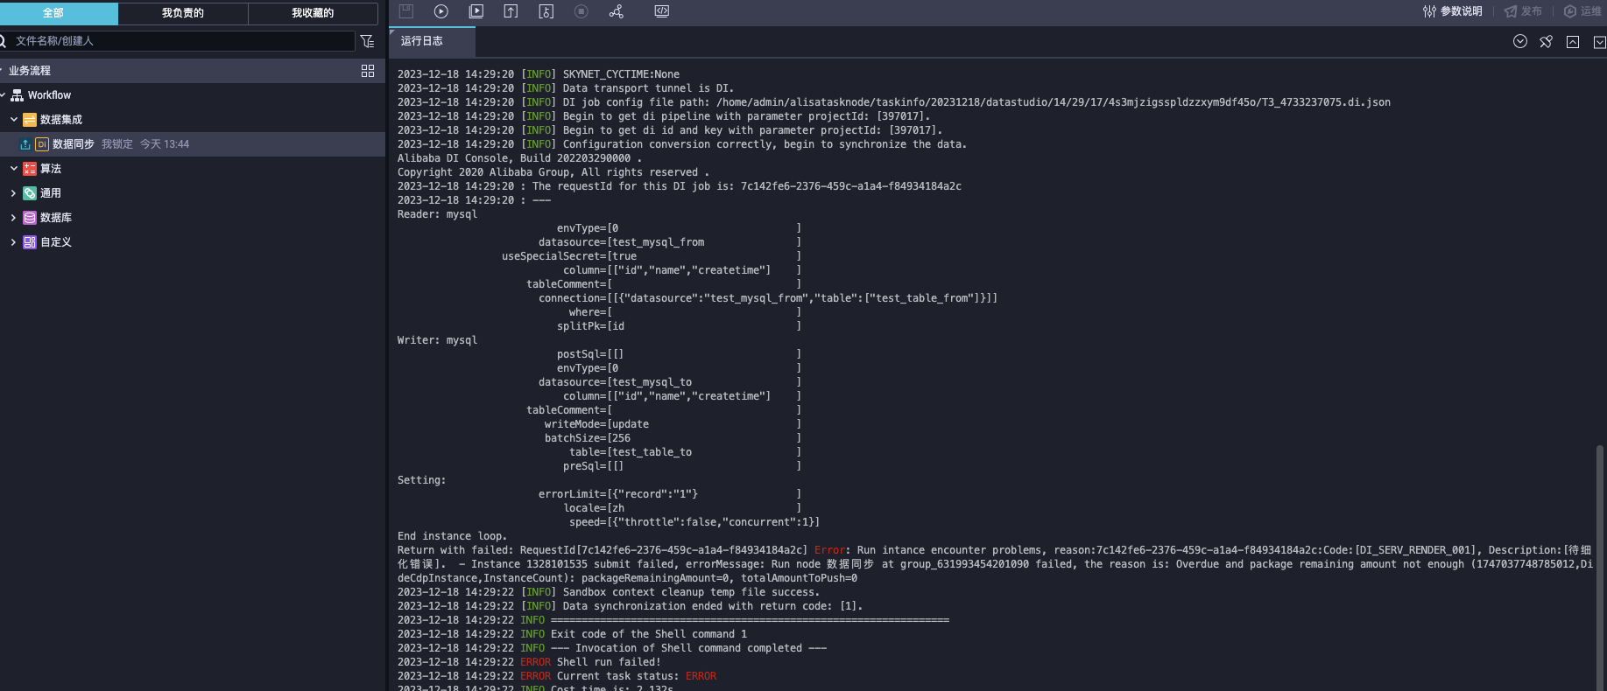Click the 今天 13:44 timestamp
Image resolution: width=1607 pixels, height=691 pixels.
point(165,144)
